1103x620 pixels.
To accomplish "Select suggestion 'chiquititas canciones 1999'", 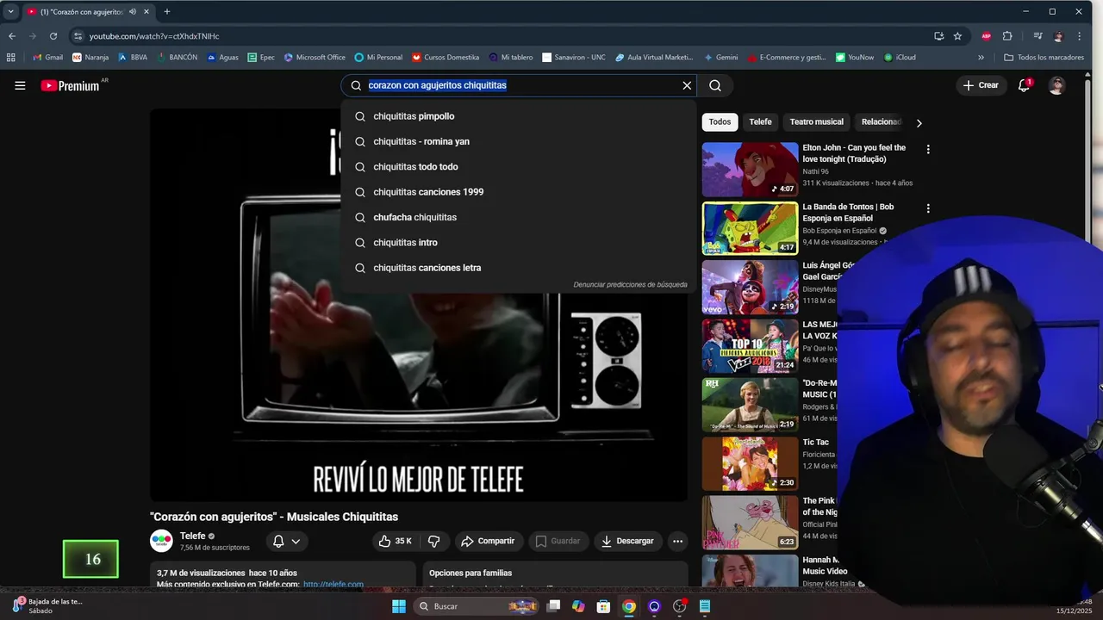I will 519,192.
